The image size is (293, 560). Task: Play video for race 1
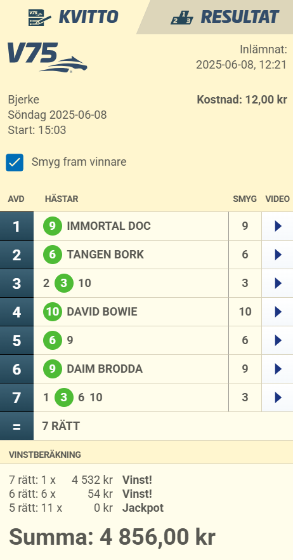tap(278, 226)
